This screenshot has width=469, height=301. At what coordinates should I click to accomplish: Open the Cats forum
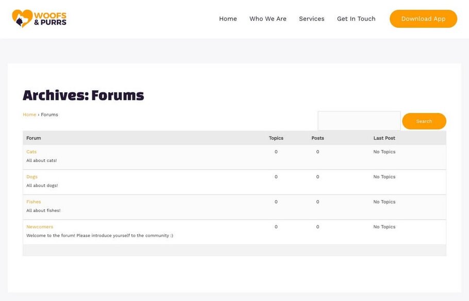(x=31, y=152)
